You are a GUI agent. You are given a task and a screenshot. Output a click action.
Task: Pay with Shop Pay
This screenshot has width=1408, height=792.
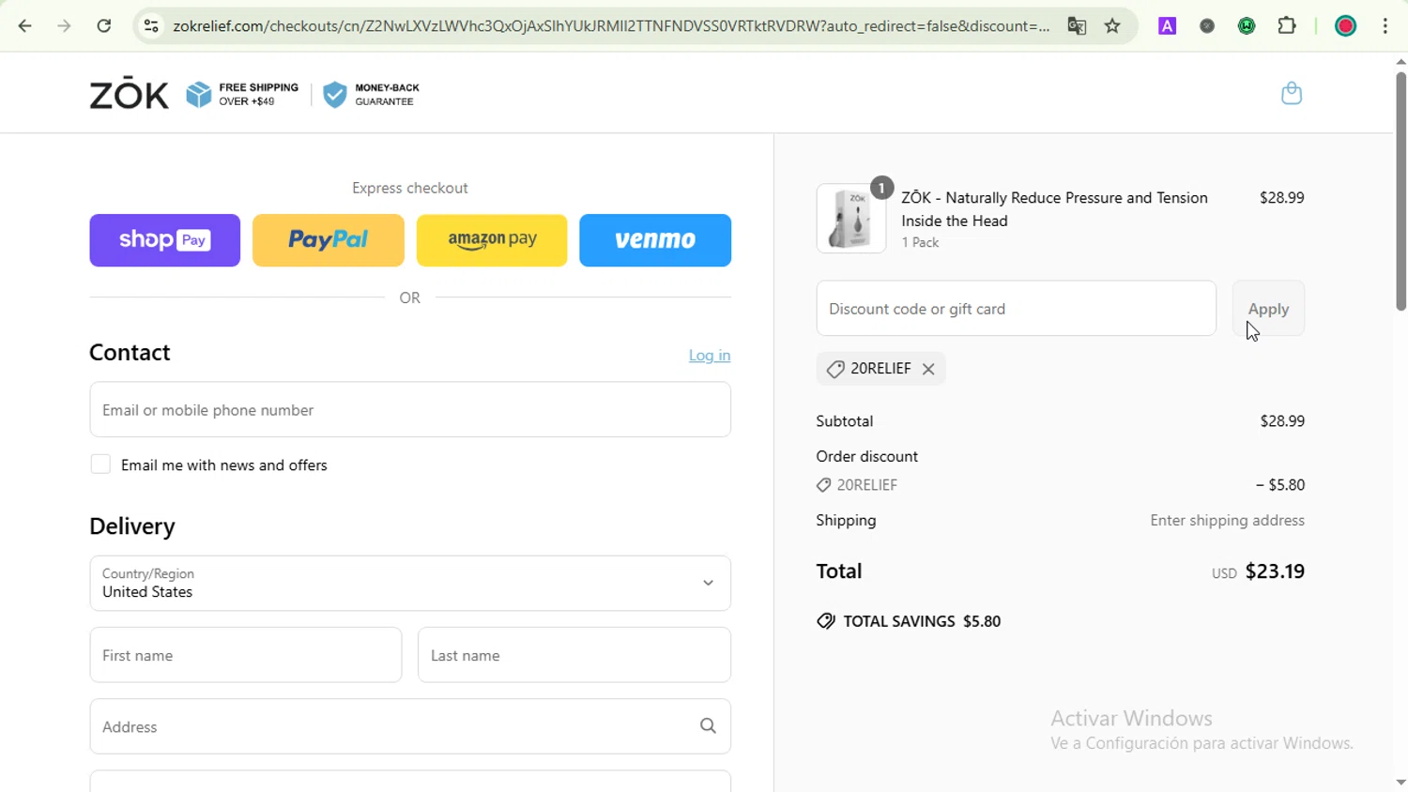[165, 240]
